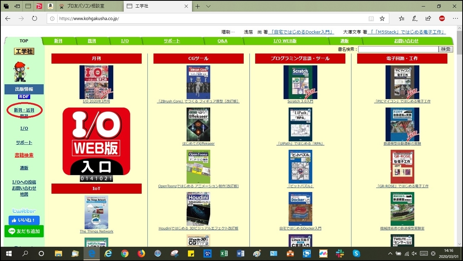
Task: Click the 新刊・近刊 sidebar link
Action: coord(24,110)
